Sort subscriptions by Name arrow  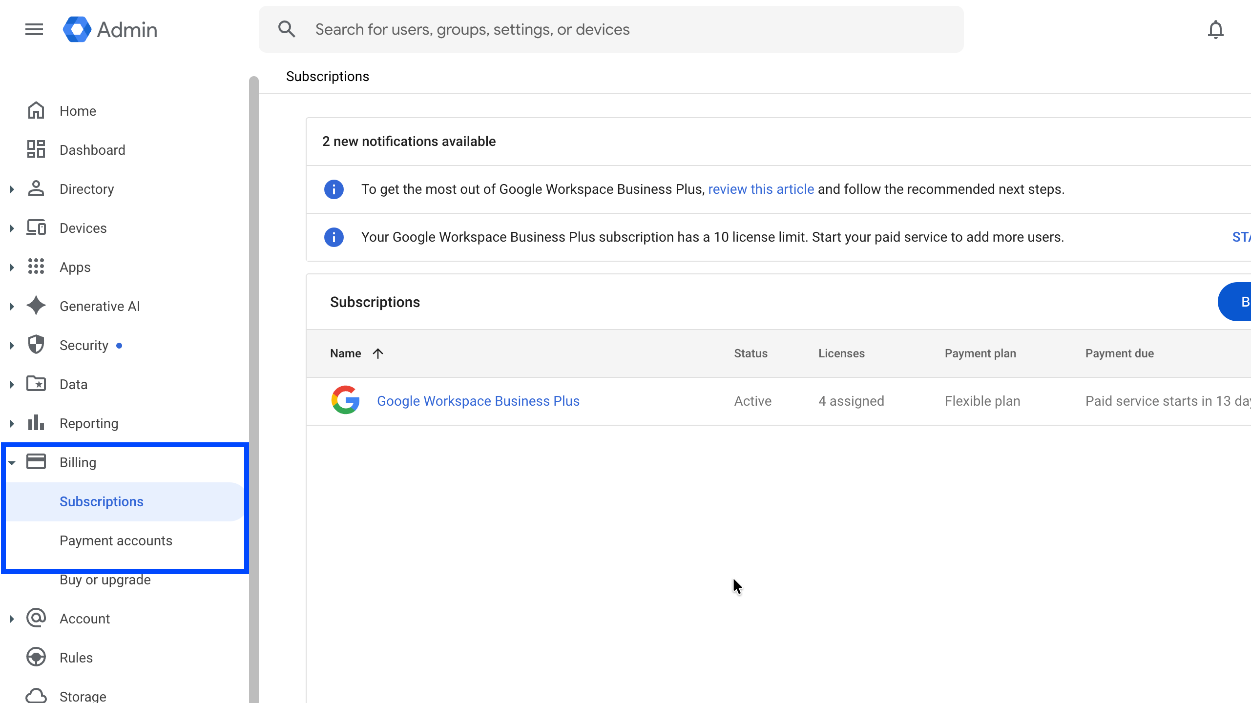[378, 353]
